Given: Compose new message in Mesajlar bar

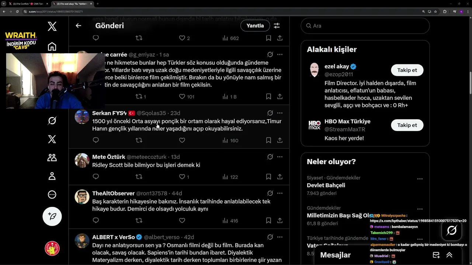Looking at the screenshot, I should (436, 255).
